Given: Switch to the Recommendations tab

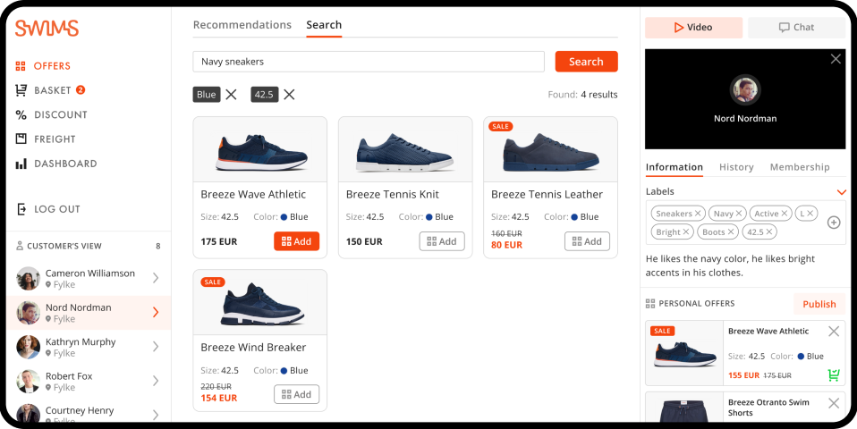Looking at the screenshot, I should tap(242, 25).
